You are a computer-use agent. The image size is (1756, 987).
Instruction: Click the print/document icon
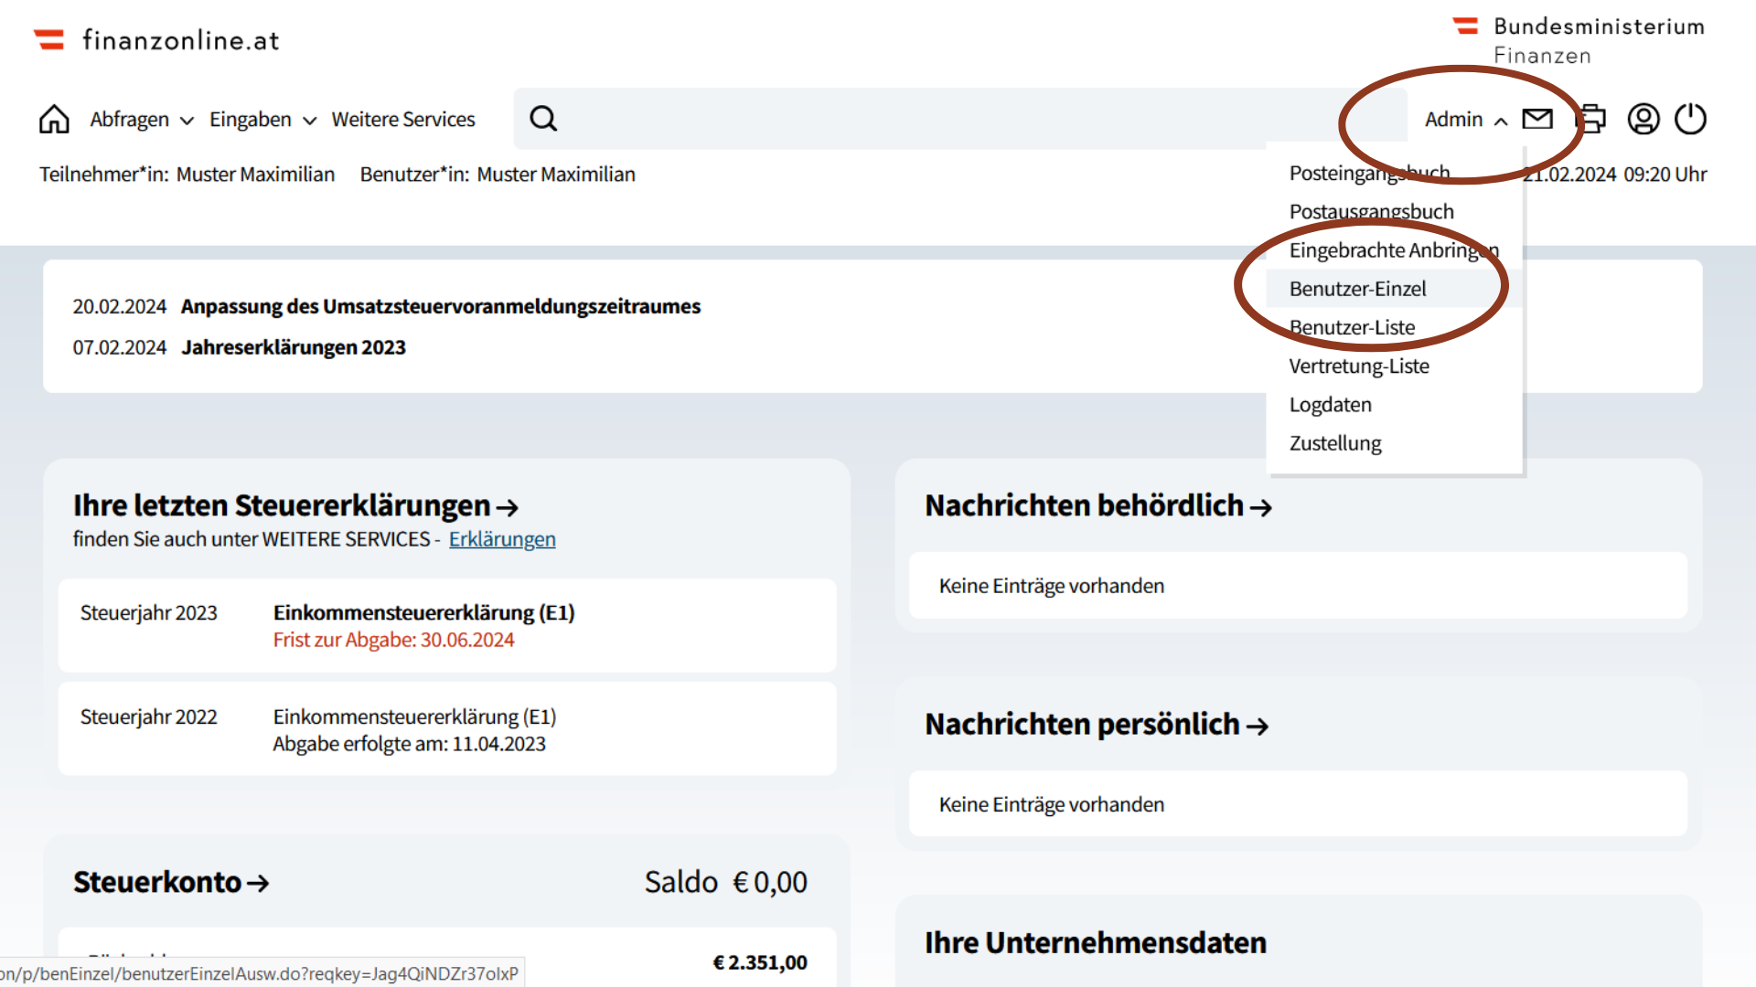1590,120
